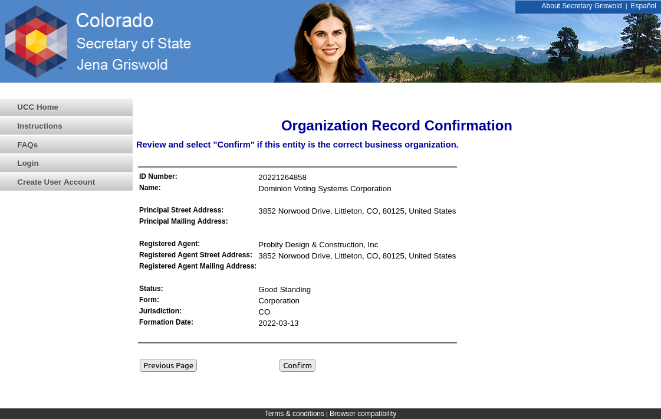Click the Confirm button
661x419 pixels.
click(297, 365)
